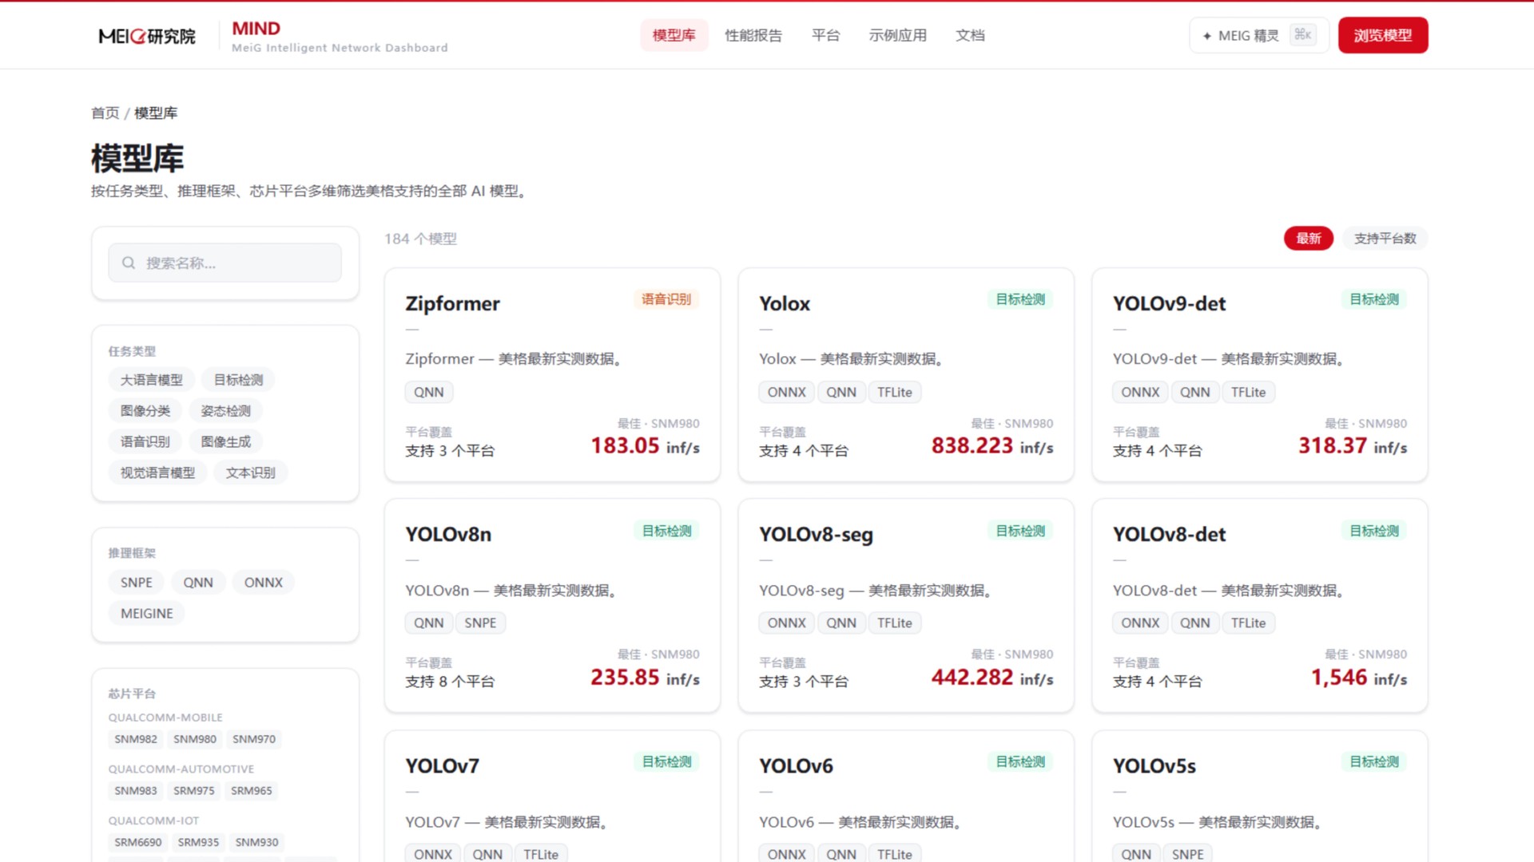
Task: Select the SNM970 chip platform
Action: tap(254, 739)
